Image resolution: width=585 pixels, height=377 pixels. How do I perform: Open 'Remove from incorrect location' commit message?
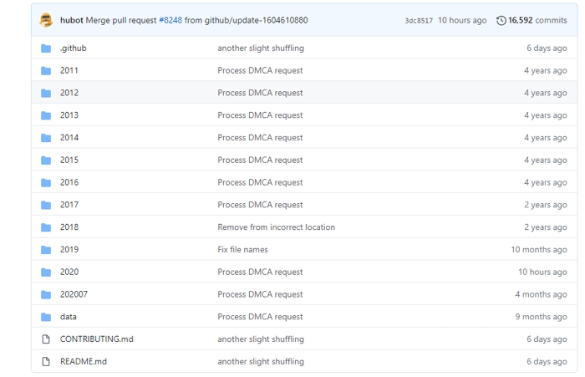point(276,227)
